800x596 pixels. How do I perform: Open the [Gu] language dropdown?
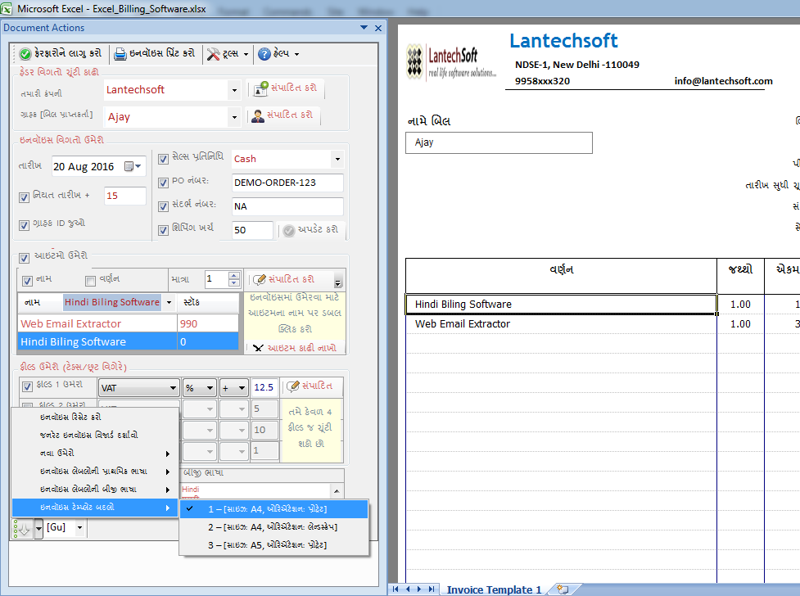coord(79,527)
